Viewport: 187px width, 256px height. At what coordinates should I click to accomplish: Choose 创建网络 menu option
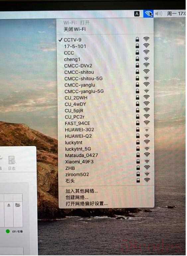77,197
